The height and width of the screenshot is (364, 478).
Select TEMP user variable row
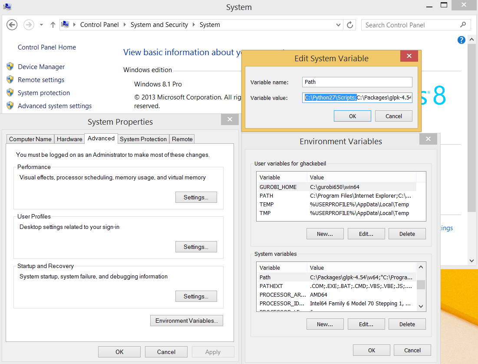[x=336, y=205]
